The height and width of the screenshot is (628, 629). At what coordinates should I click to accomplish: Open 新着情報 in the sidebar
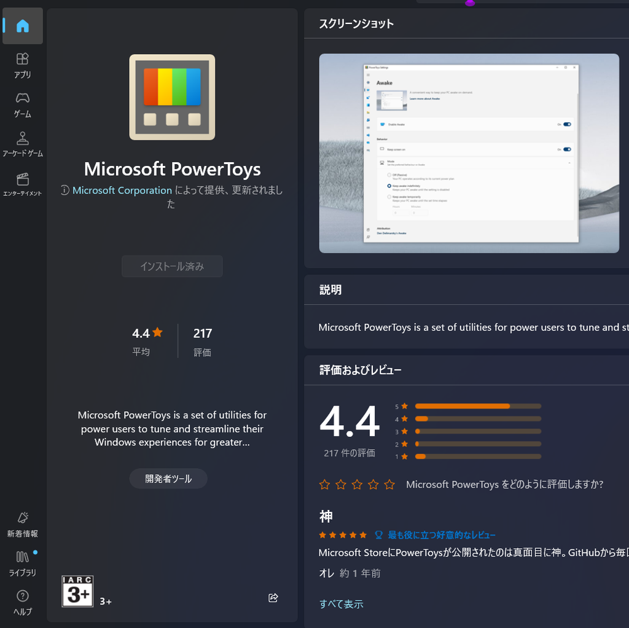[x=23, y=524]
